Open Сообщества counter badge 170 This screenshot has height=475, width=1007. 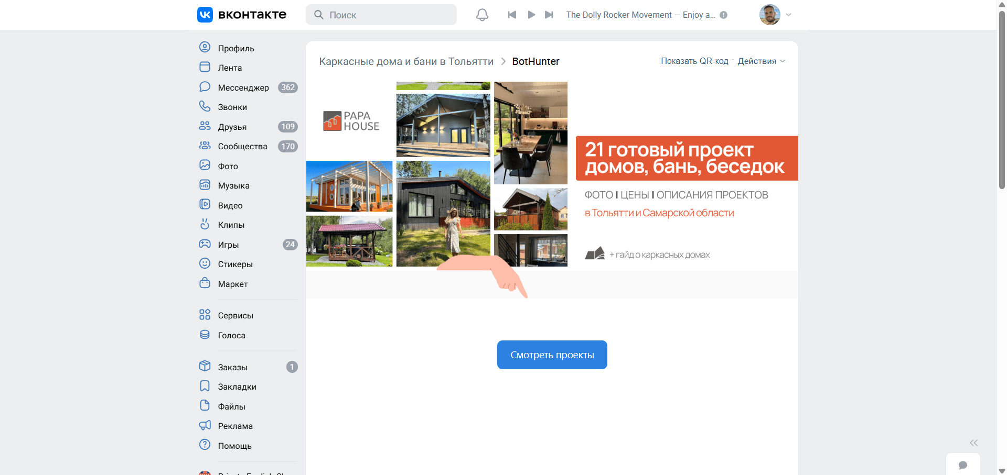tap(287, 147)
